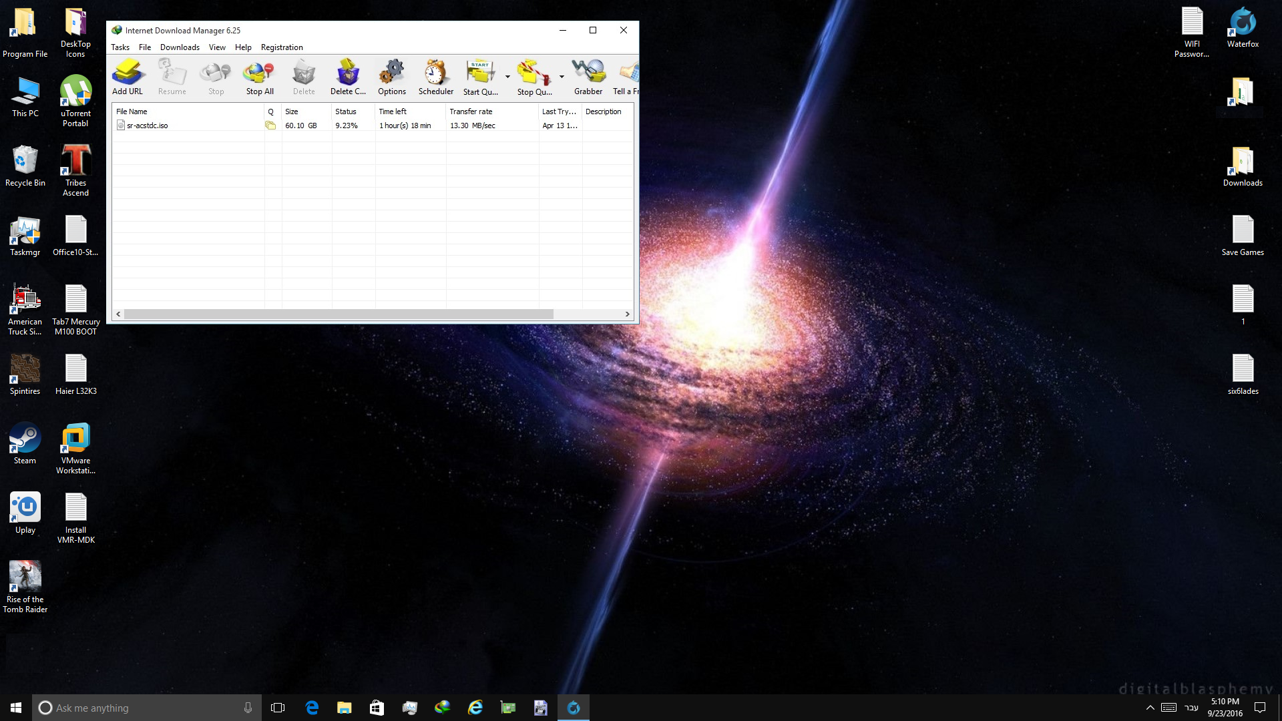Open the Scheduler clock icon
This screenshot has width=1282, height=721.
coord(435,77)
